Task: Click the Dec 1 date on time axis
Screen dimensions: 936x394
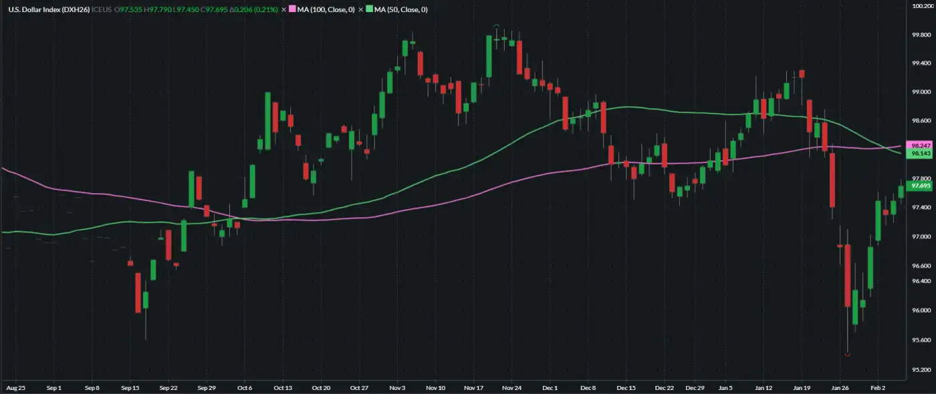Action: 550,387
